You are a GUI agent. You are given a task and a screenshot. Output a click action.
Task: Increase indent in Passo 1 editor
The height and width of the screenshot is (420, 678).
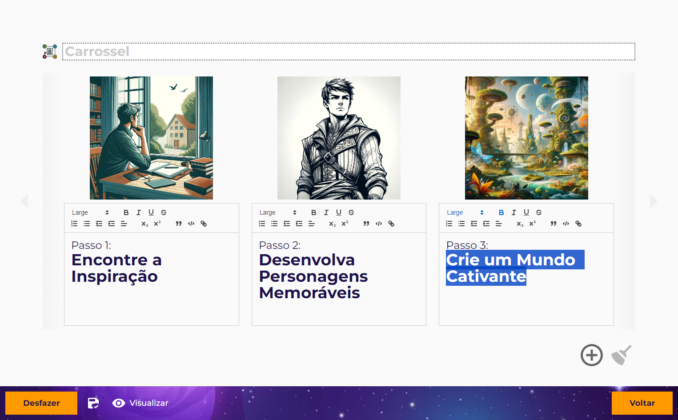[x=112, y=224]
